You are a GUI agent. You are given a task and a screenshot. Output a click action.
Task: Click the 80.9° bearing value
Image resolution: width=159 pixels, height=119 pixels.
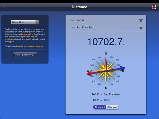click(96, 100)
